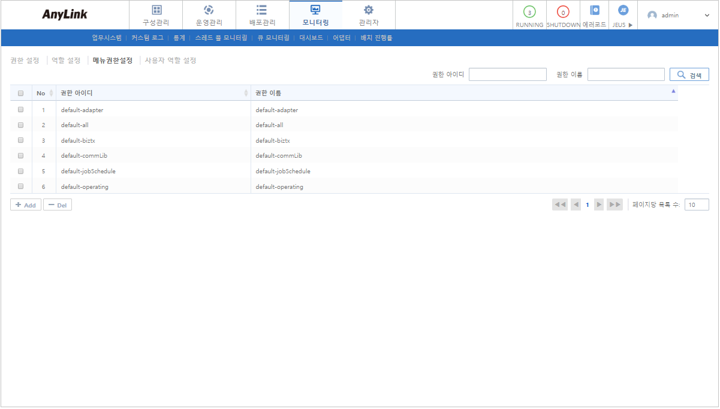Open the 관리자 gear icon

pos(369,10)
